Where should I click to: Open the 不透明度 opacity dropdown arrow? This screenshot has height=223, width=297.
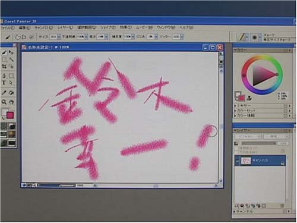pos(86,37)
